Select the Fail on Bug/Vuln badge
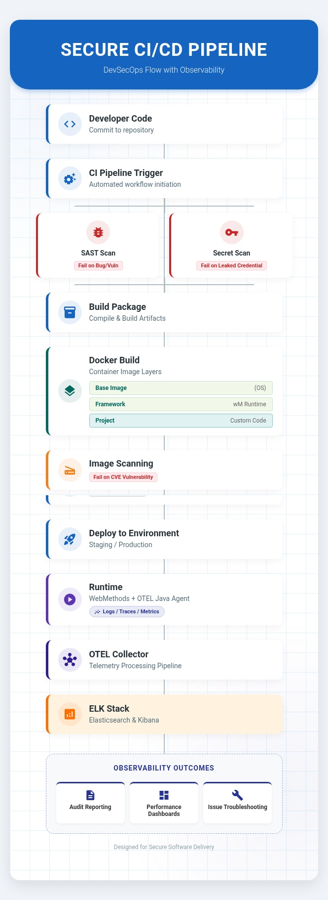 click(98, 265)
